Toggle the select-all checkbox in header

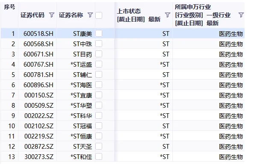click(99, 15)
